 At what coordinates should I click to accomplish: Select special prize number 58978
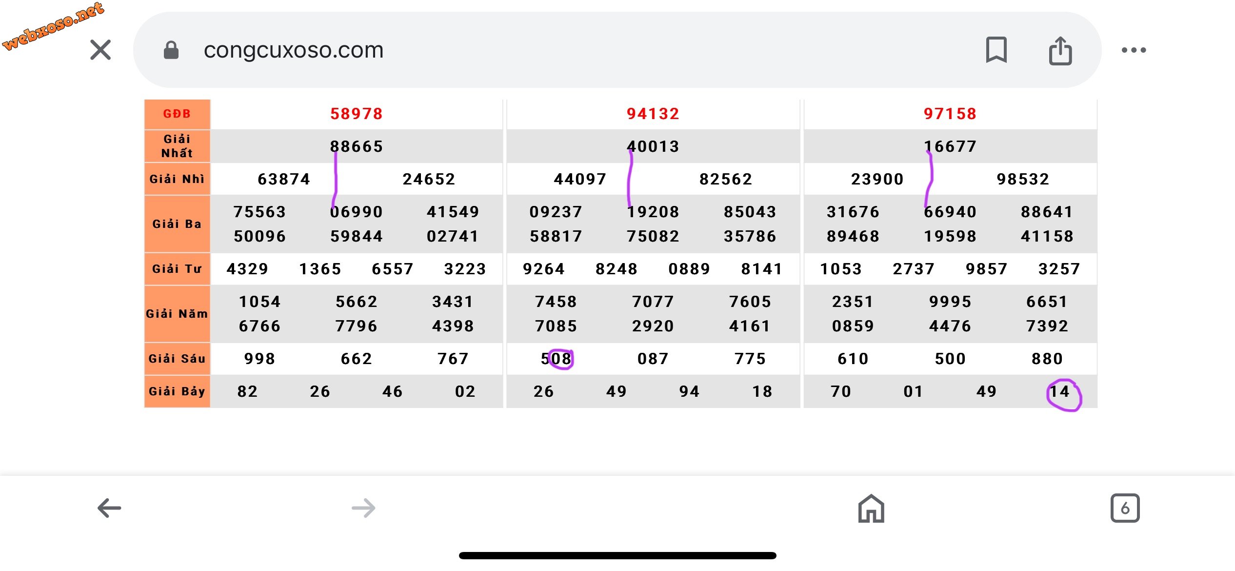click(x=357, y=114)
